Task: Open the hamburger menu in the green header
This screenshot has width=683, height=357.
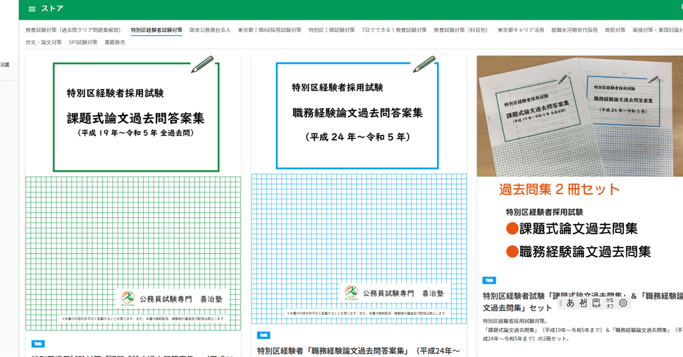Action: [31, 9]
